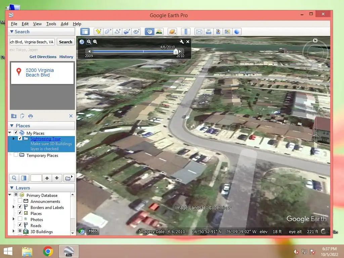Close the historical imagery slider
Viewport: 344px width, 258px height.
click(x=188, y=42)
